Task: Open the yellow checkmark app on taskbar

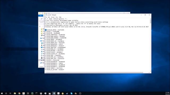Action: (63, 93)
